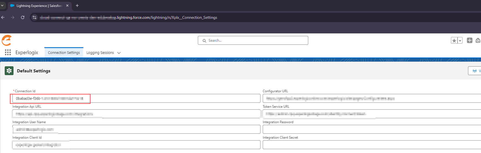Click the Integration Client Secret field
This screenshot has height=153, width=481.
point(372,145)
